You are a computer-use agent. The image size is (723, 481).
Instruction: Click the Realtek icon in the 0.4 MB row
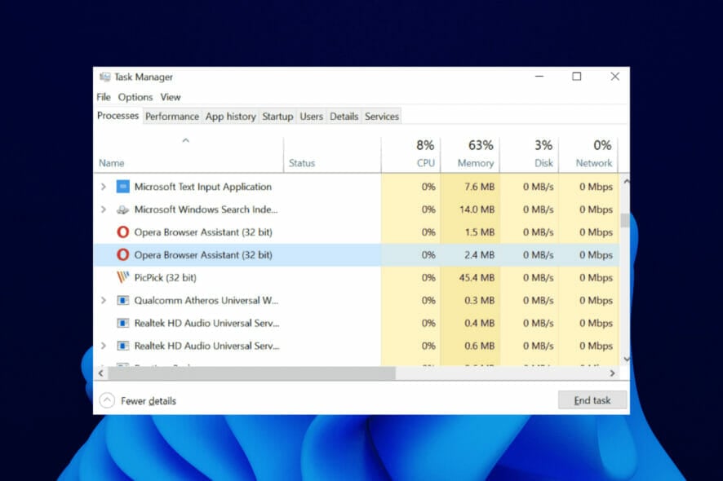coord(122,323)
